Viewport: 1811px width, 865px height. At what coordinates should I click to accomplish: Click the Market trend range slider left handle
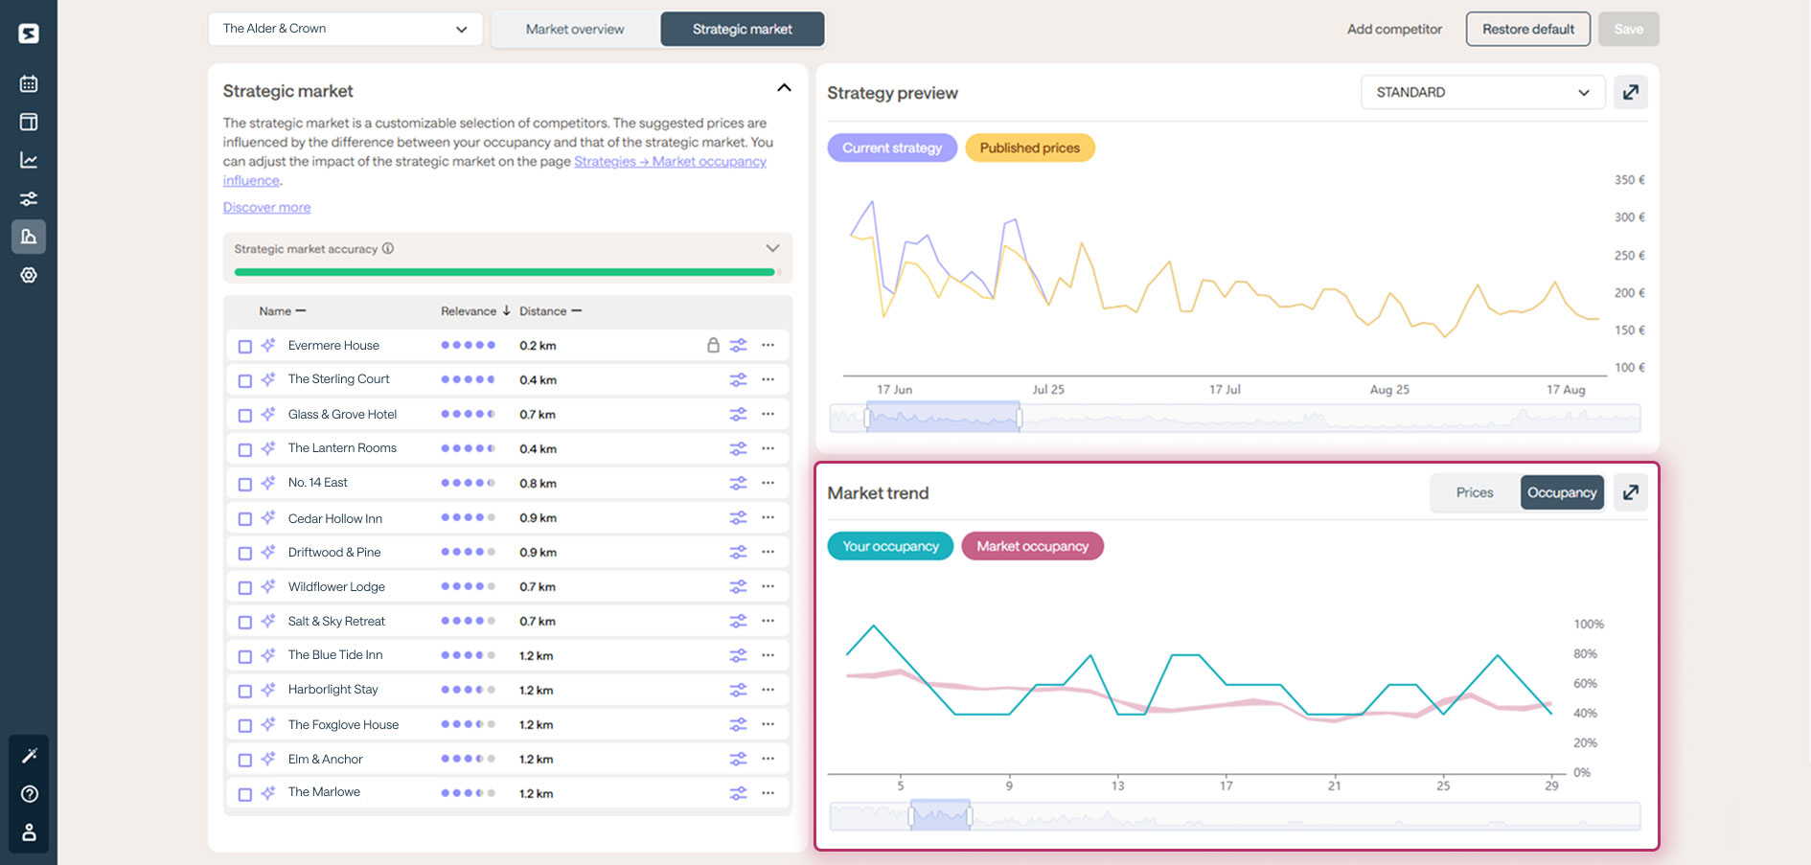coord(911,816)
